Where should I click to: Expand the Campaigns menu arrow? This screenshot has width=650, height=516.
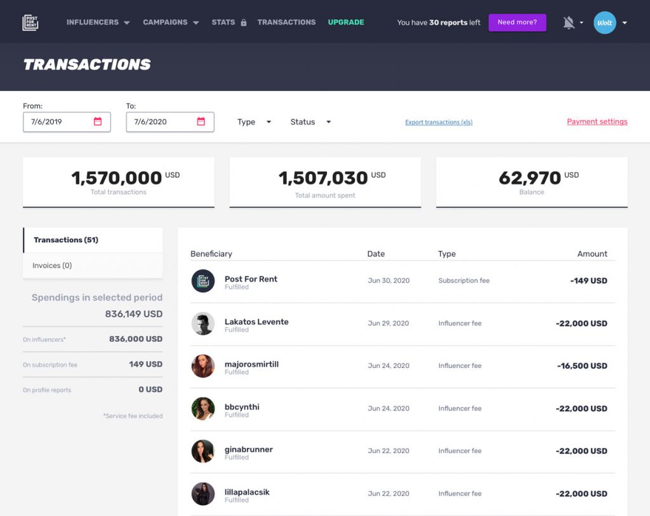click(196, 23)
